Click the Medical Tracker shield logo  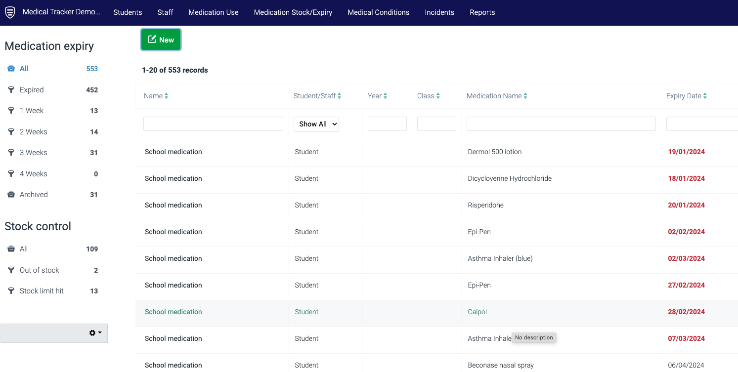click(x=10, y=12)
